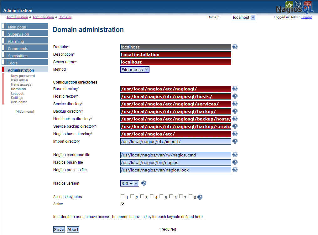Screen dimensions: 318x235
Task: Uncheck the Active checkbox
Action: pyautogui.click(x=122, y=204)
